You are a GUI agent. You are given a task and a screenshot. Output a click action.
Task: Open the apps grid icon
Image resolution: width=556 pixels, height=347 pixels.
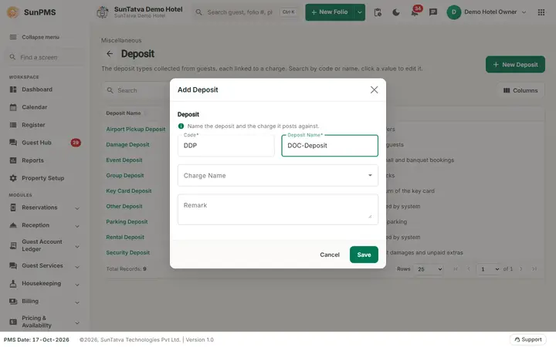[x=541, y=12]
